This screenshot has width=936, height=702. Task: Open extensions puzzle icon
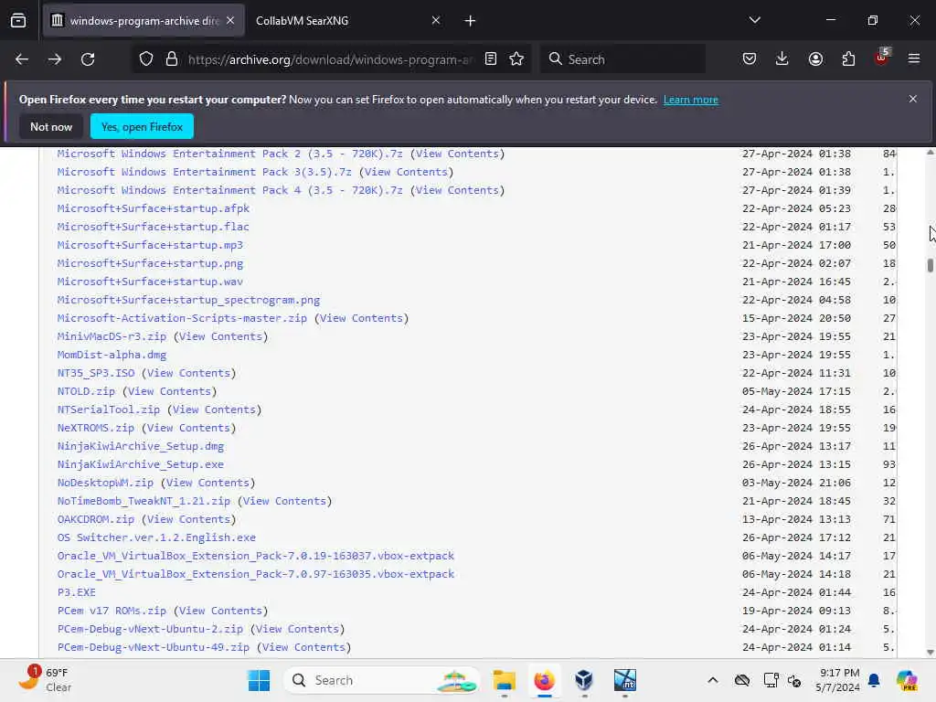point(848,59)
